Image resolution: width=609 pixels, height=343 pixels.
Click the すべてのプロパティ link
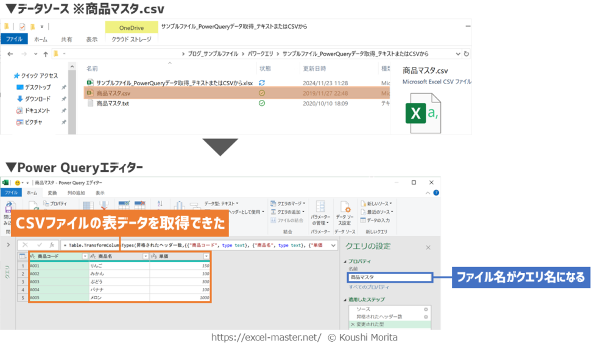(369, 287)
